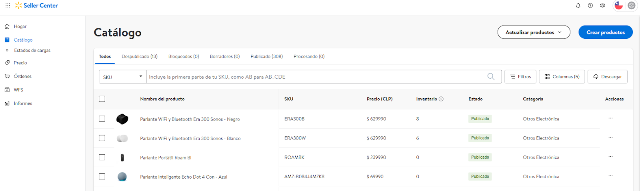Image resolution: width=640 pixels, height=191 pixels.
Task: Open the SKU search type dropdown
Action: coord(123,77)
